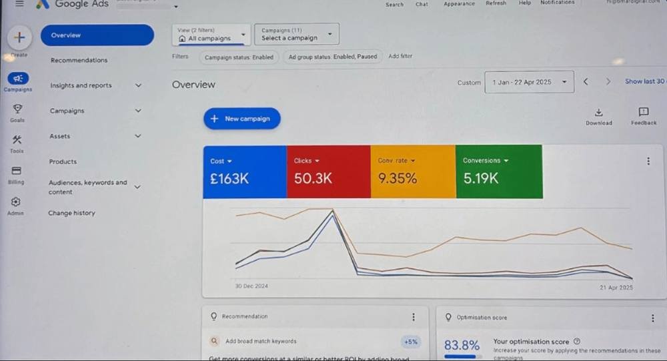The image size is (667, 361).
Task: Open the All campaigns view dropdown
Action: point(211,35)
